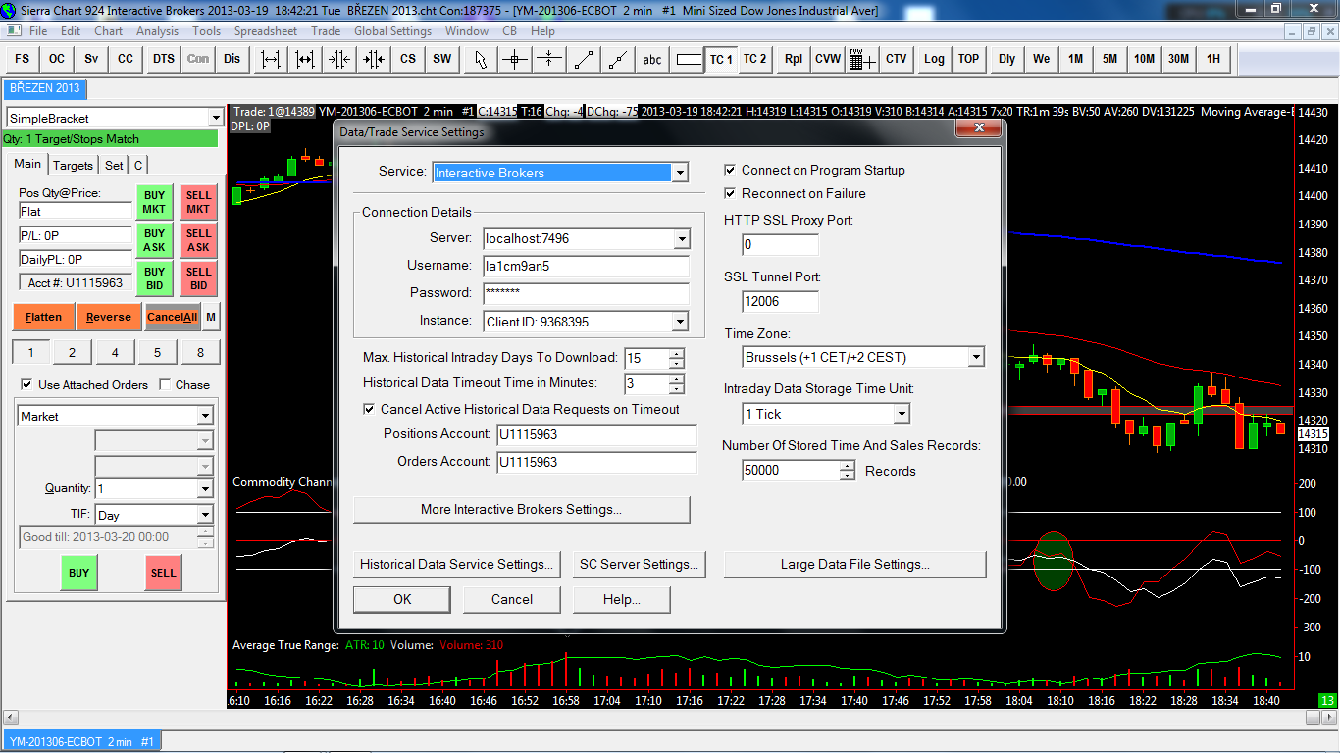Increase Max Historical Intraday Days spinner
The height and width of the screenshot is (753, 1340).
(x=676, y=353)
